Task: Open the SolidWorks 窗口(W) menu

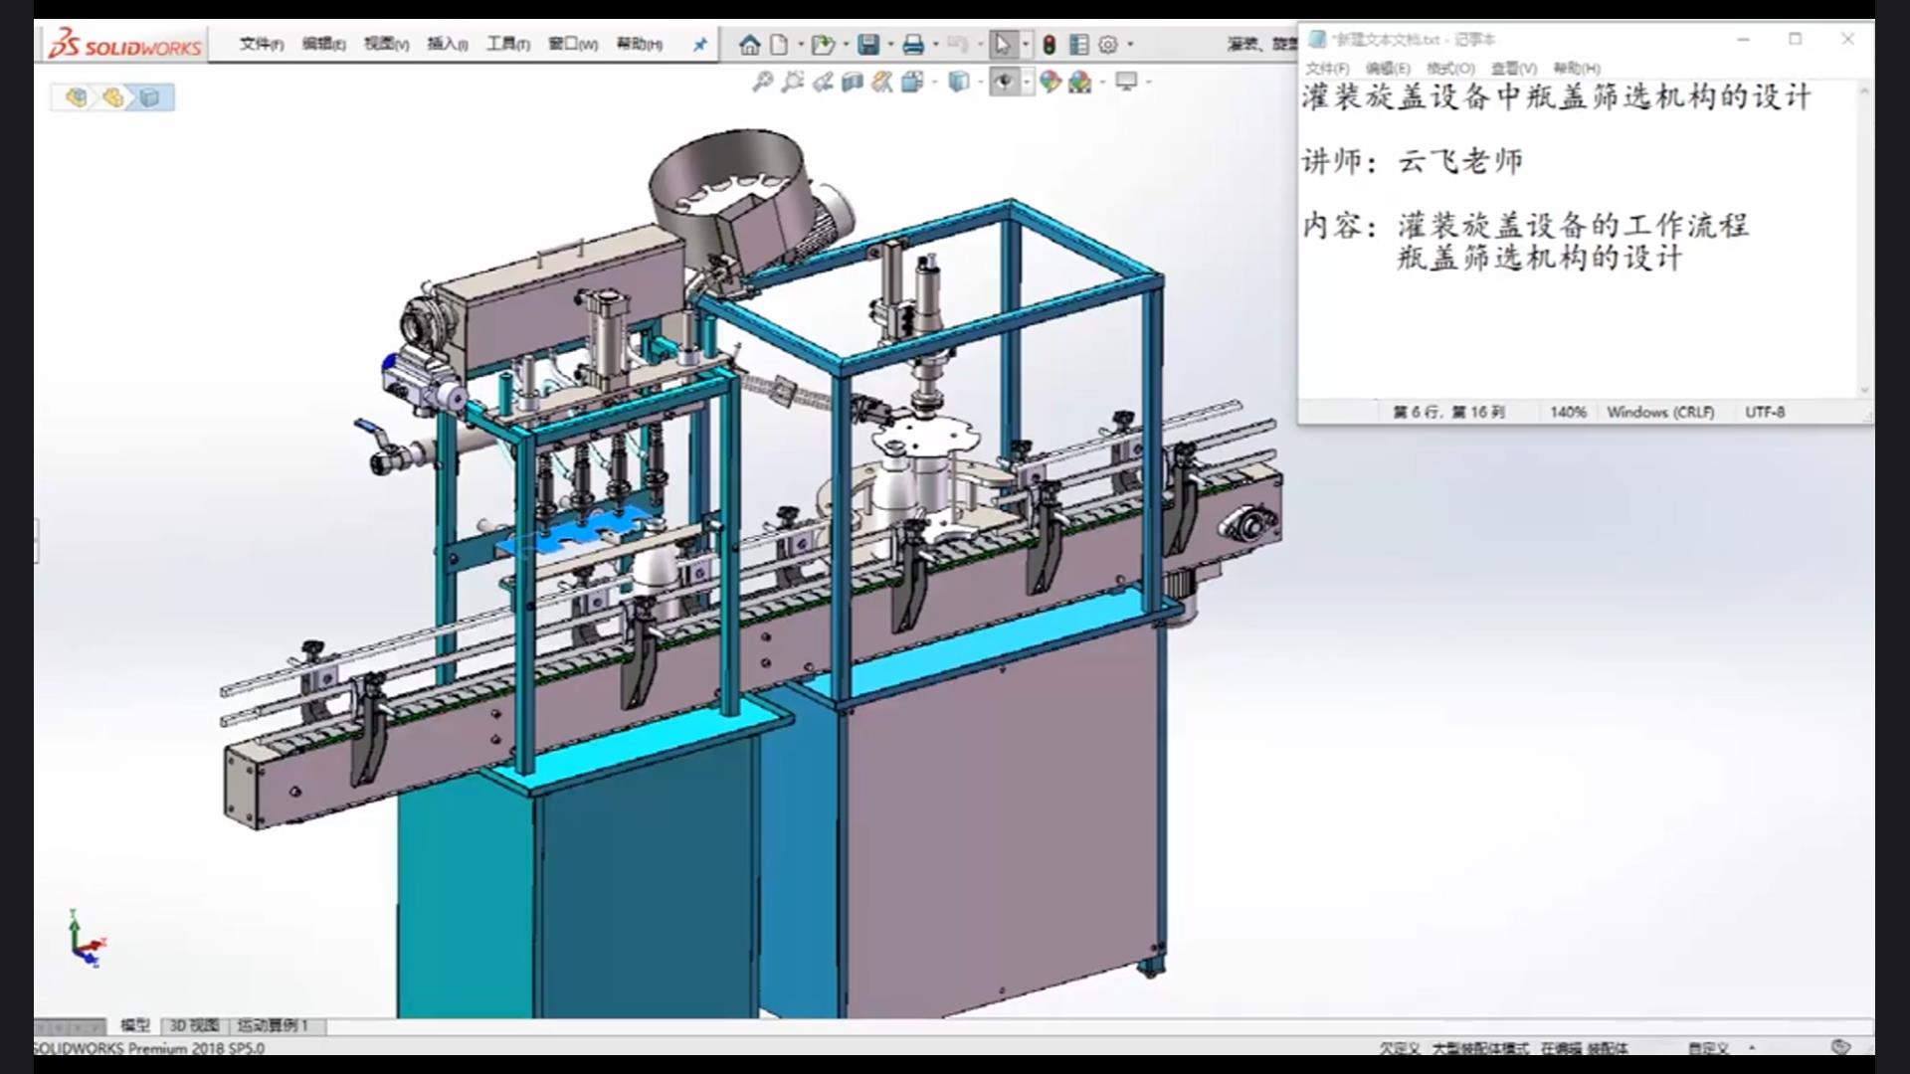Action: (x=573, y=45)
